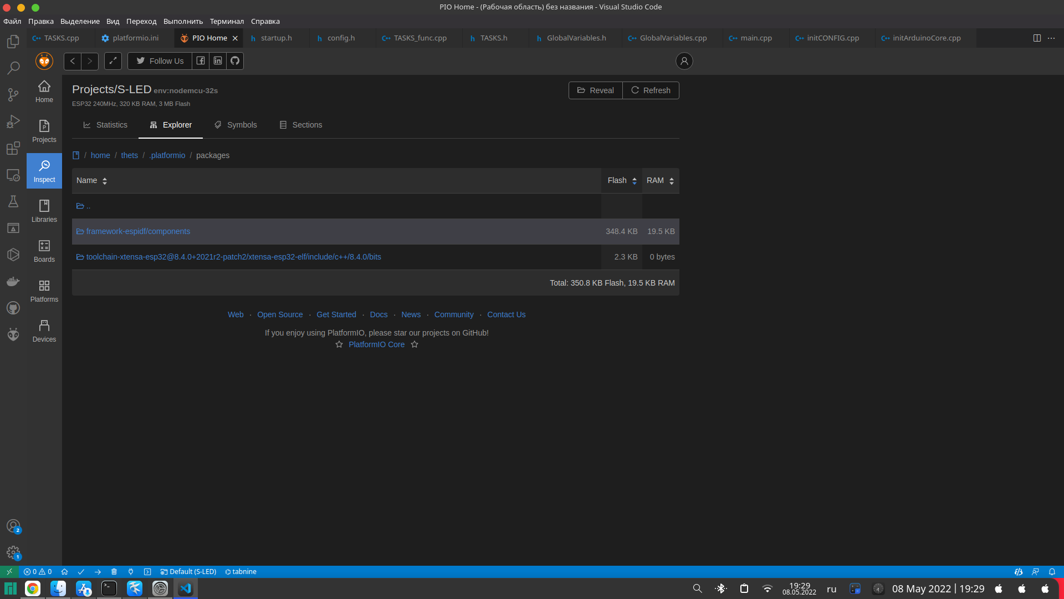This screenshot has height=599, width=1064.
Task: Open Run and Debug view
Action: coord(13,121)
